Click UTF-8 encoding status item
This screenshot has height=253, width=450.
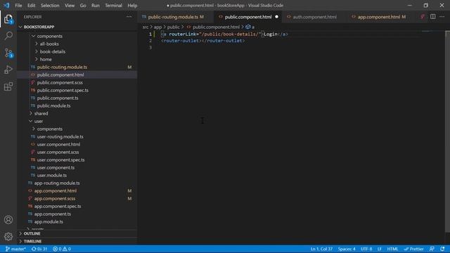(x=366, y=249)
